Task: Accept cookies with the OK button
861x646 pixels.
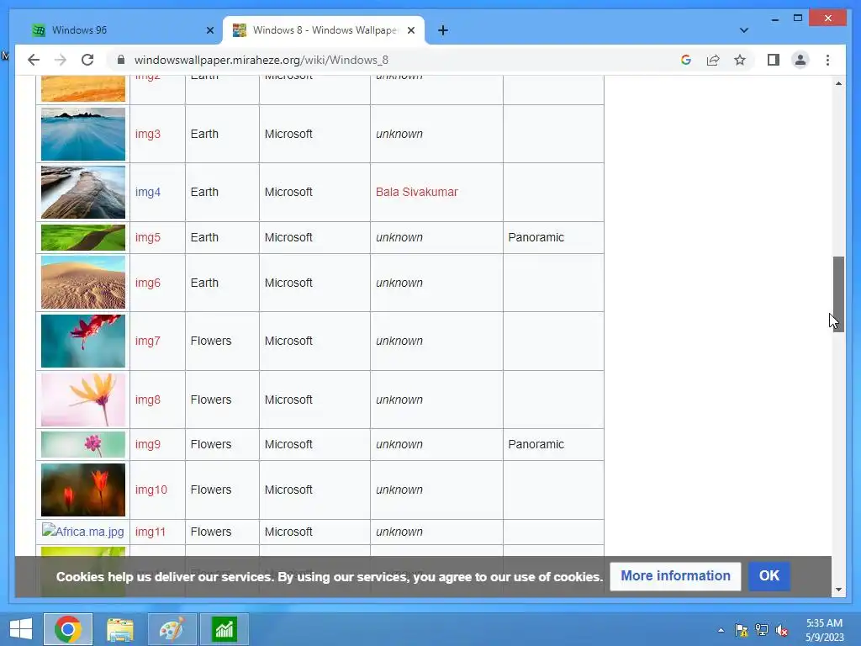Action: (x=769, y=575)
